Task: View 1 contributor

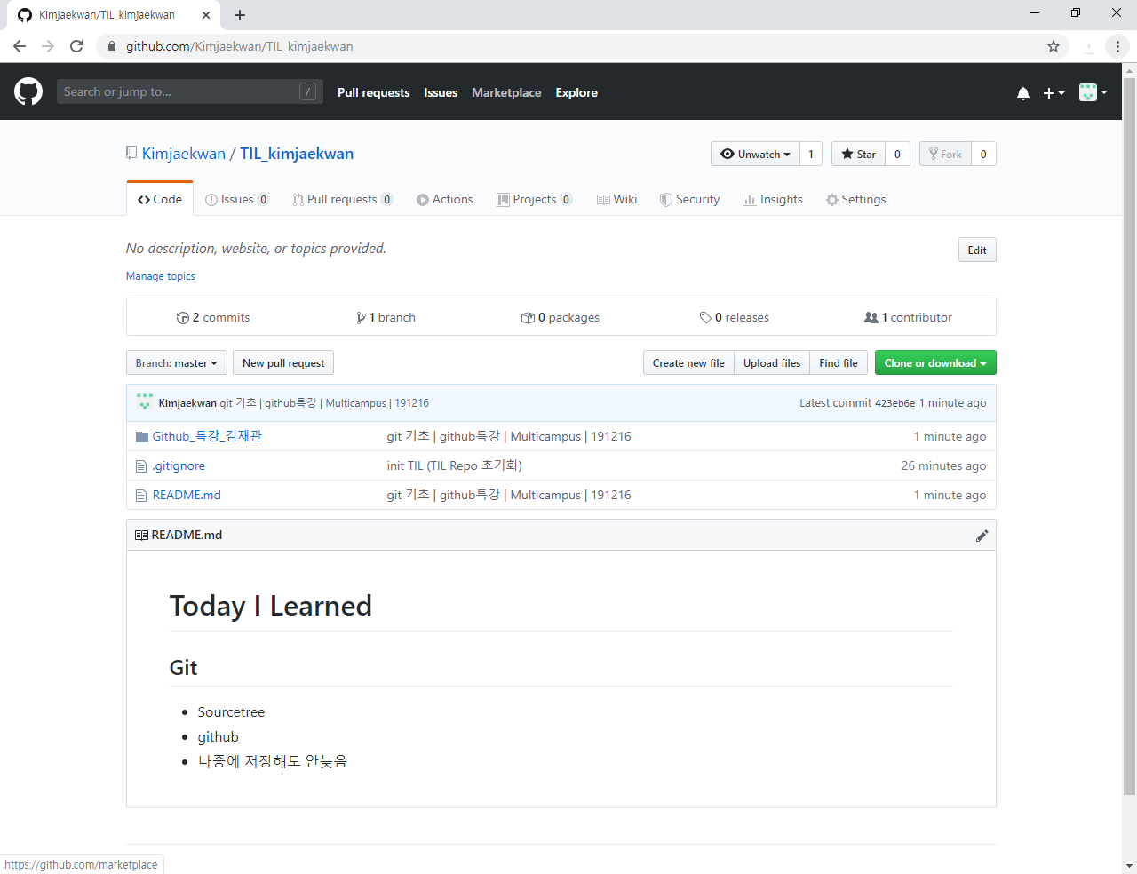Action: (908, 317)
